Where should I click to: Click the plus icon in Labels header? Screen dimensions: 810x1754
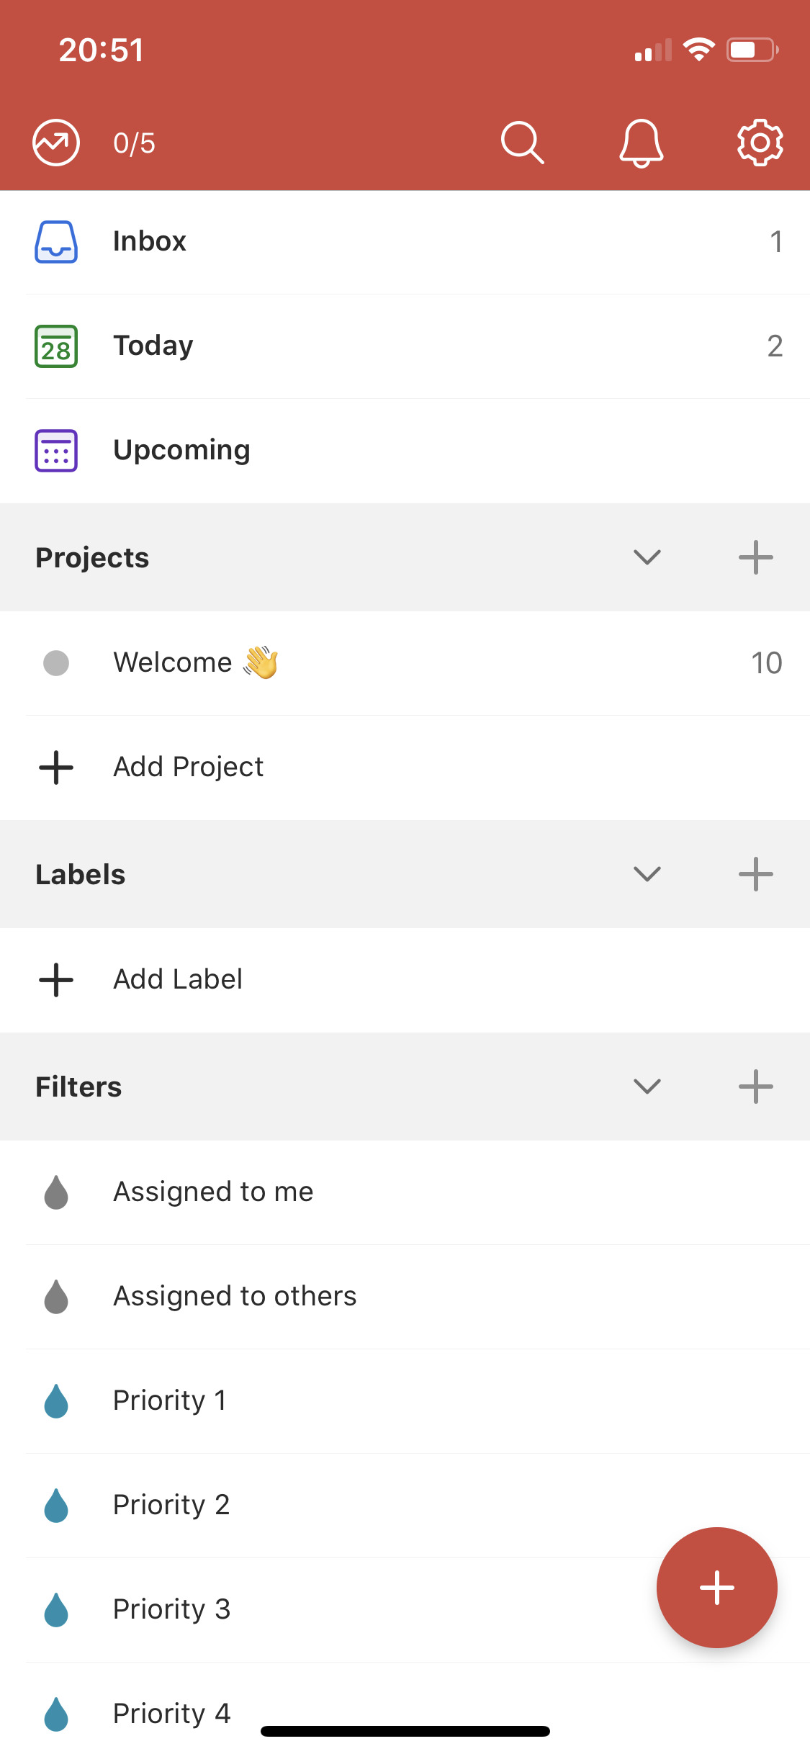click(x=755, y=874)
